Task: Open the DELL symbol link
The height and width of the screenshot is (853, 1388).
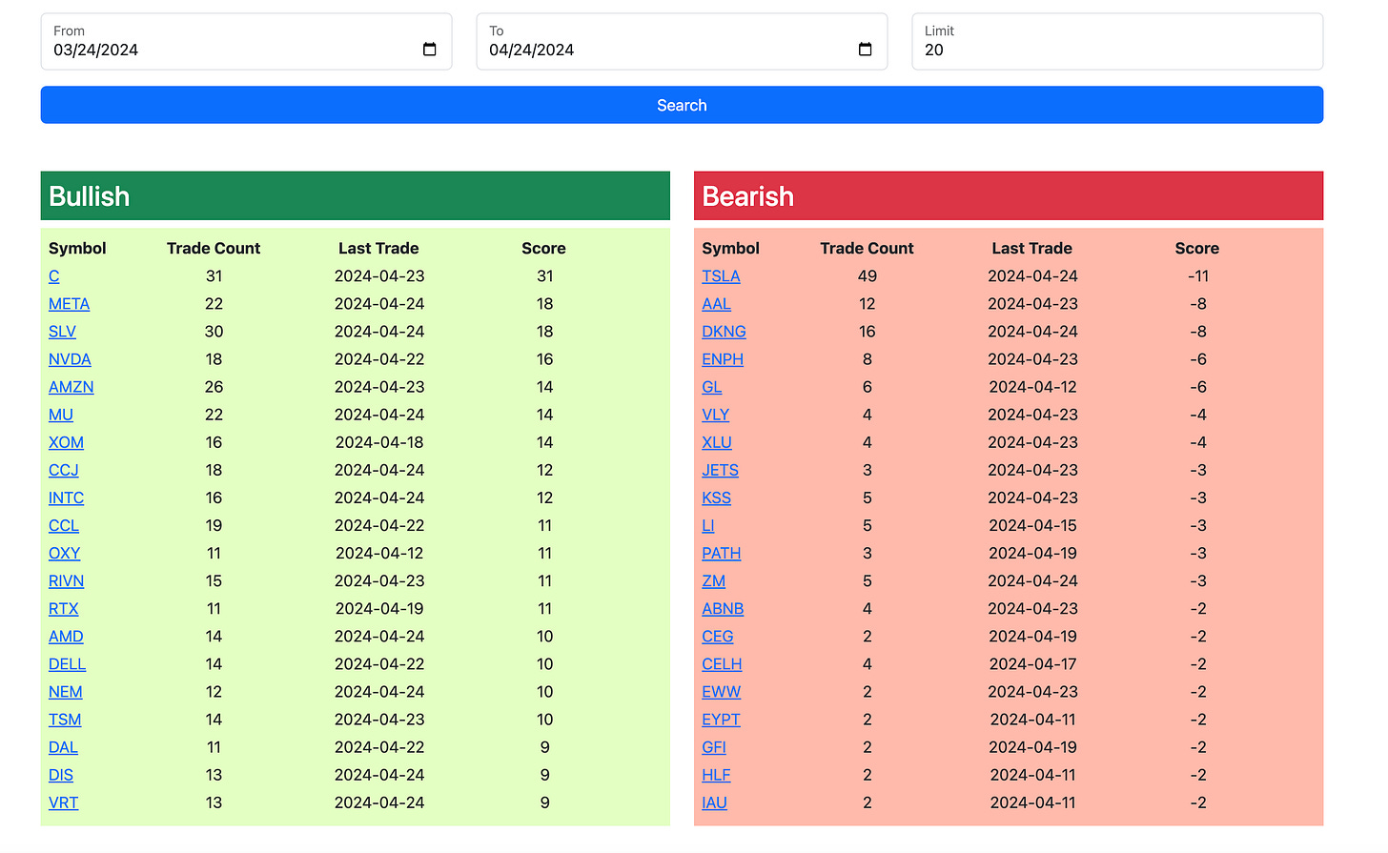Action: pos(67,663)
